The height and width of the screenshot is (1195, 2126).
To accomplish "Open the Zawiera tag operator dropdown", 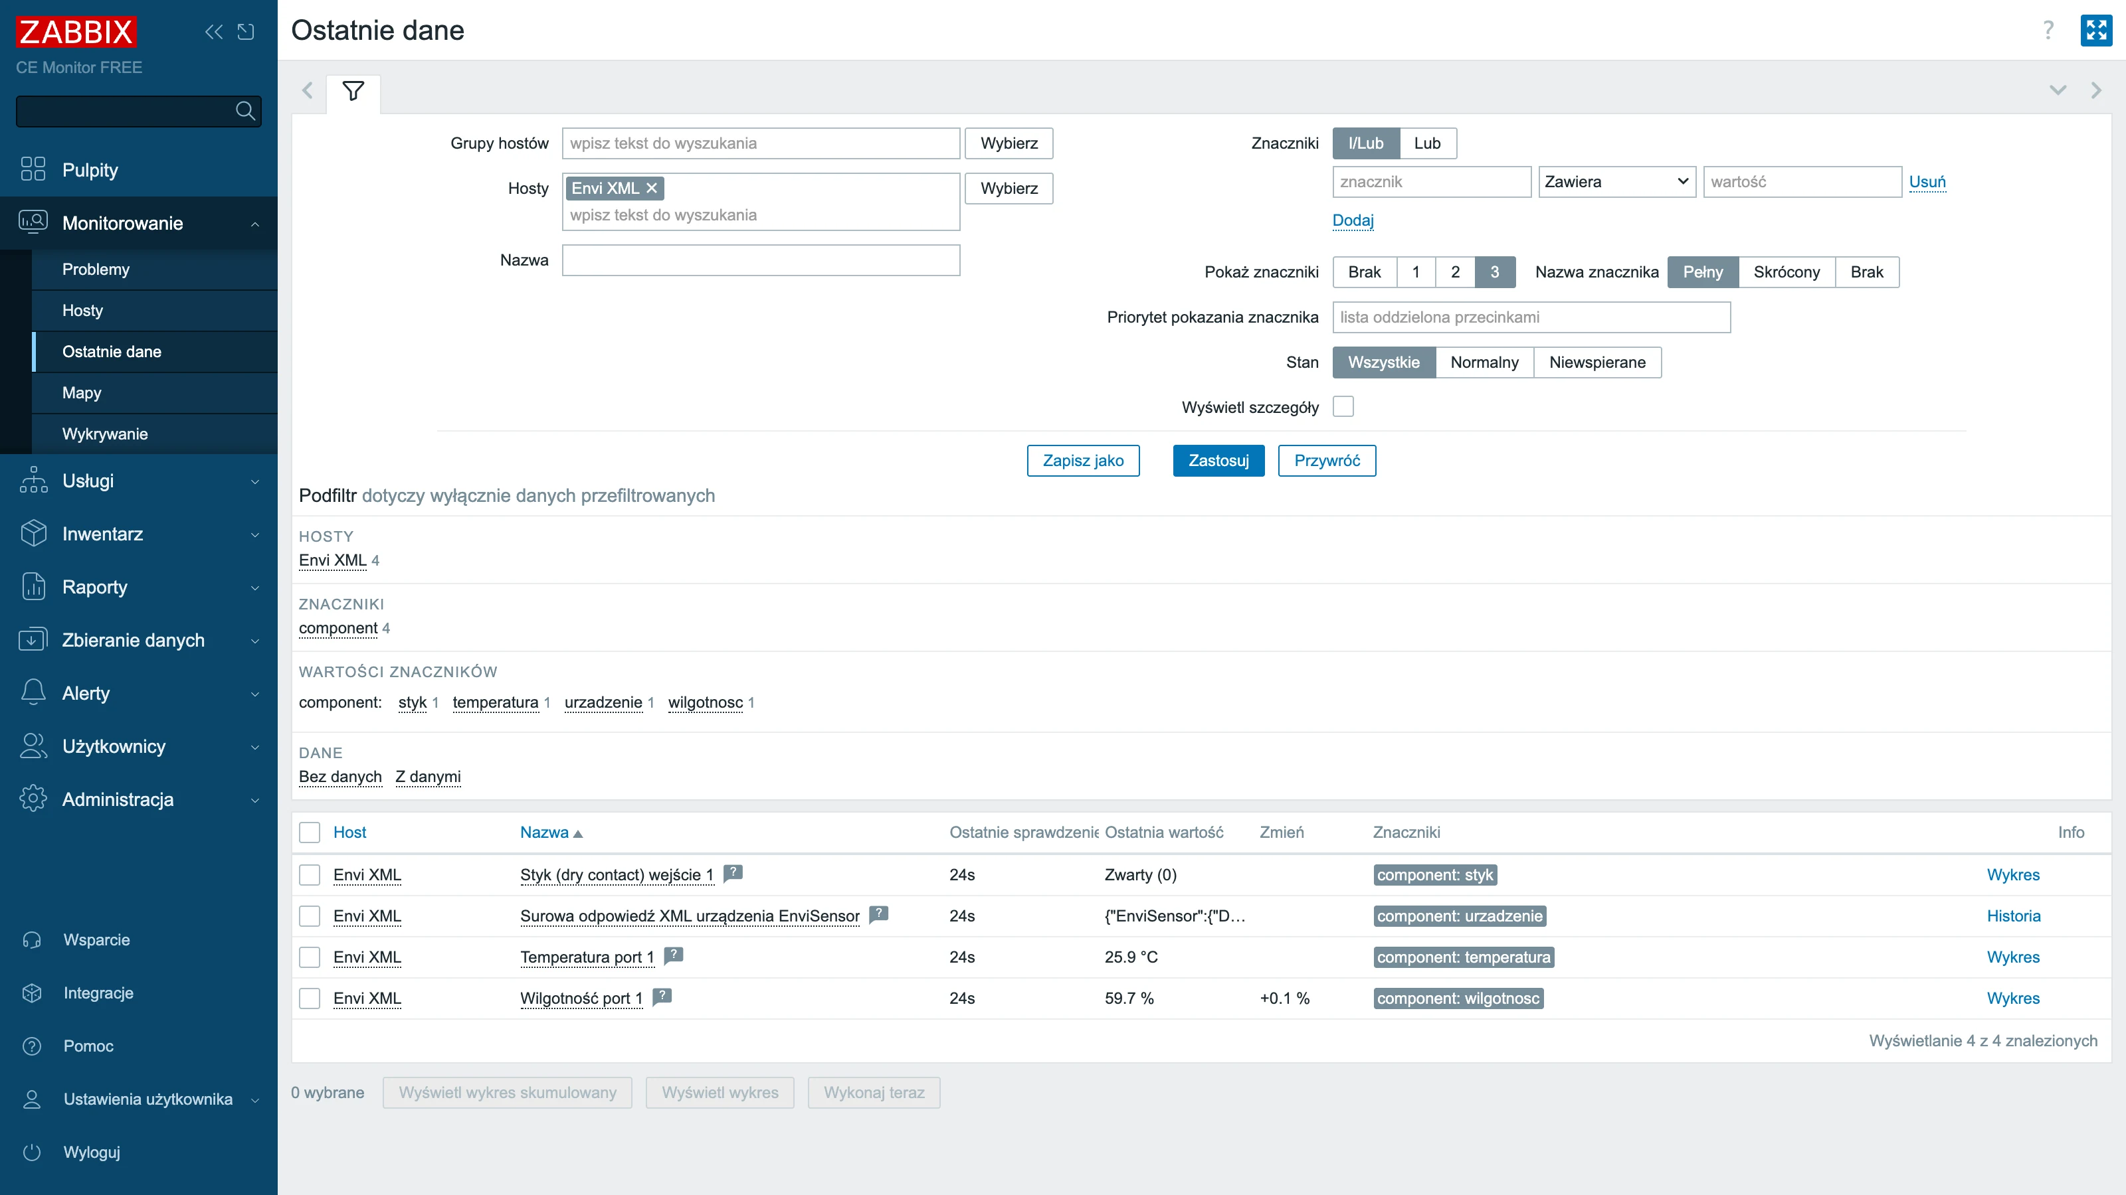I will (1616, 181).
